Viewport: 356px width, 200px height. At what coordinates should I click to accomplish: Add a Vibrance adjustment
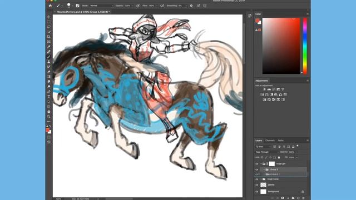tap(283, 89)
